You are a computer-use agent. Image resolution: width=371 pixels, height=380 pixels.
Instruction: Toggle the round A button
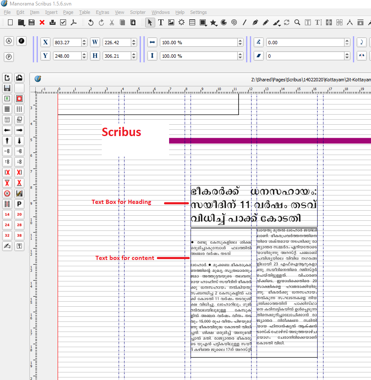tap(9, 41)
